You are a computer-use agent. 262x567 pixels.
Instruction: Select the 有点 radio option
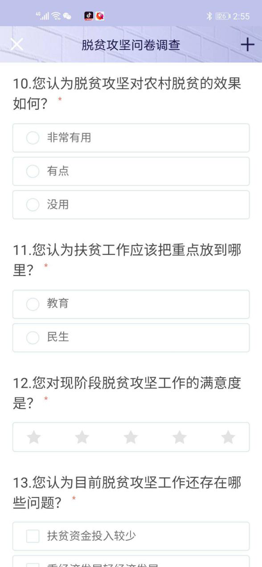coord(131,171)
